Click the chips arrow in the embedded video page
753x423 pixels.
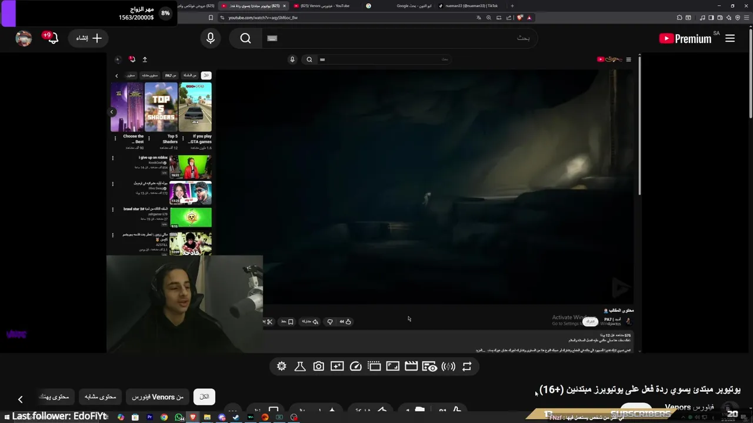coord(116,76)
